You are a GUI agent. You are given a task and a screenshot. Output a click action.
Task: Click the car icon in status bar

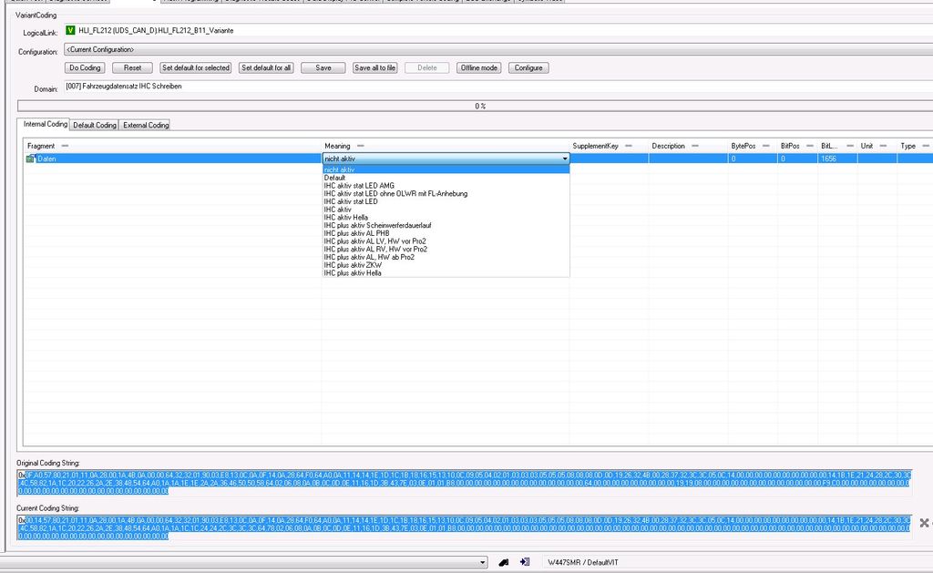(x=503, y=563)
